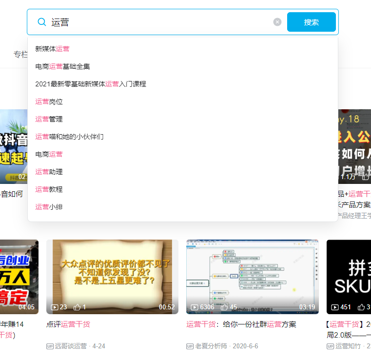The image size is (371, 362).
Task: Click UP badge beside 老夏分析师
Action: pos(190,346)
